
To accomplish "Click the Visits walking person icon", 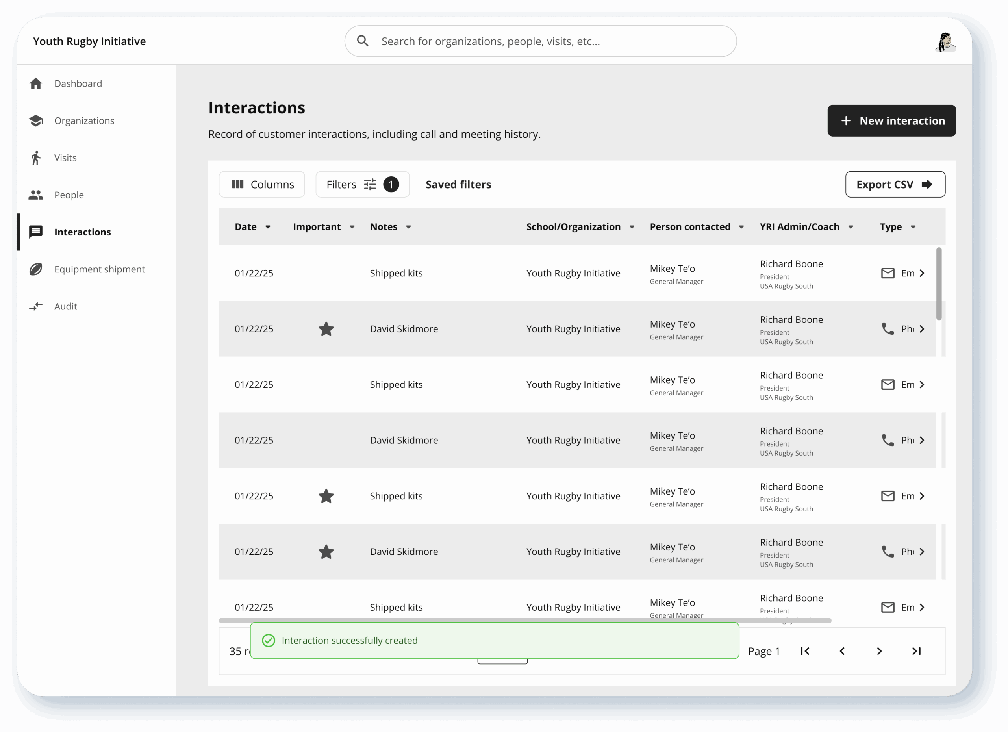I will (35, 158).
